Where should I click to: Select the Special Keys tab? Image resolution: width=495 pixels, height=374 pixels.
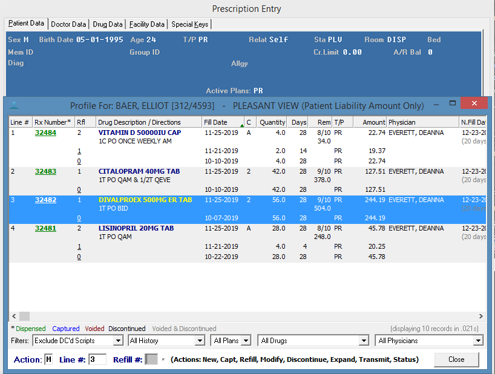click(x=189, y=24)
